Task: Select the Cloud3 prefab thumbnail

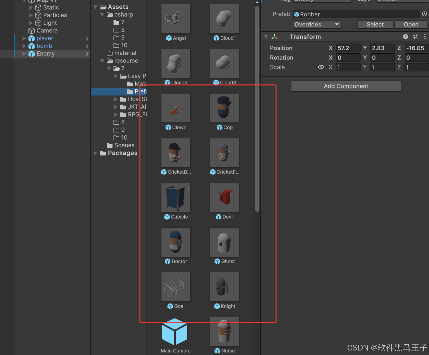Action: (224, 63)
